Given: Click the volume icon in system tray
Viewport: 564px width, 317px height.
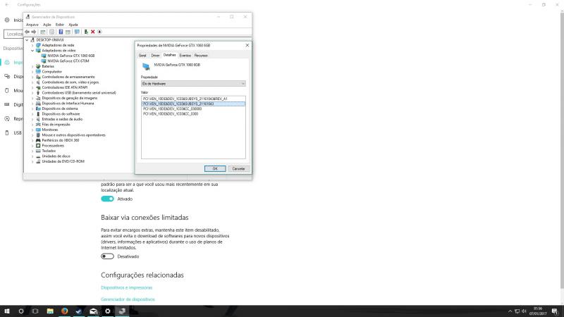Looking at the screenshot, I should 524,311.
